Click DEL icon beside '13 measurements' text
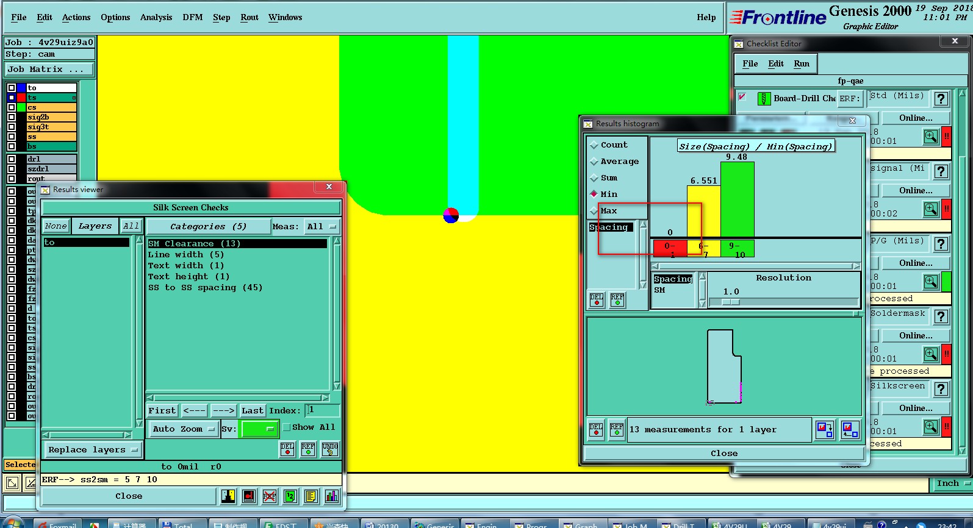The height and width of the screenshot is (528, 973). pyautogui.click(x=596, y=430)
